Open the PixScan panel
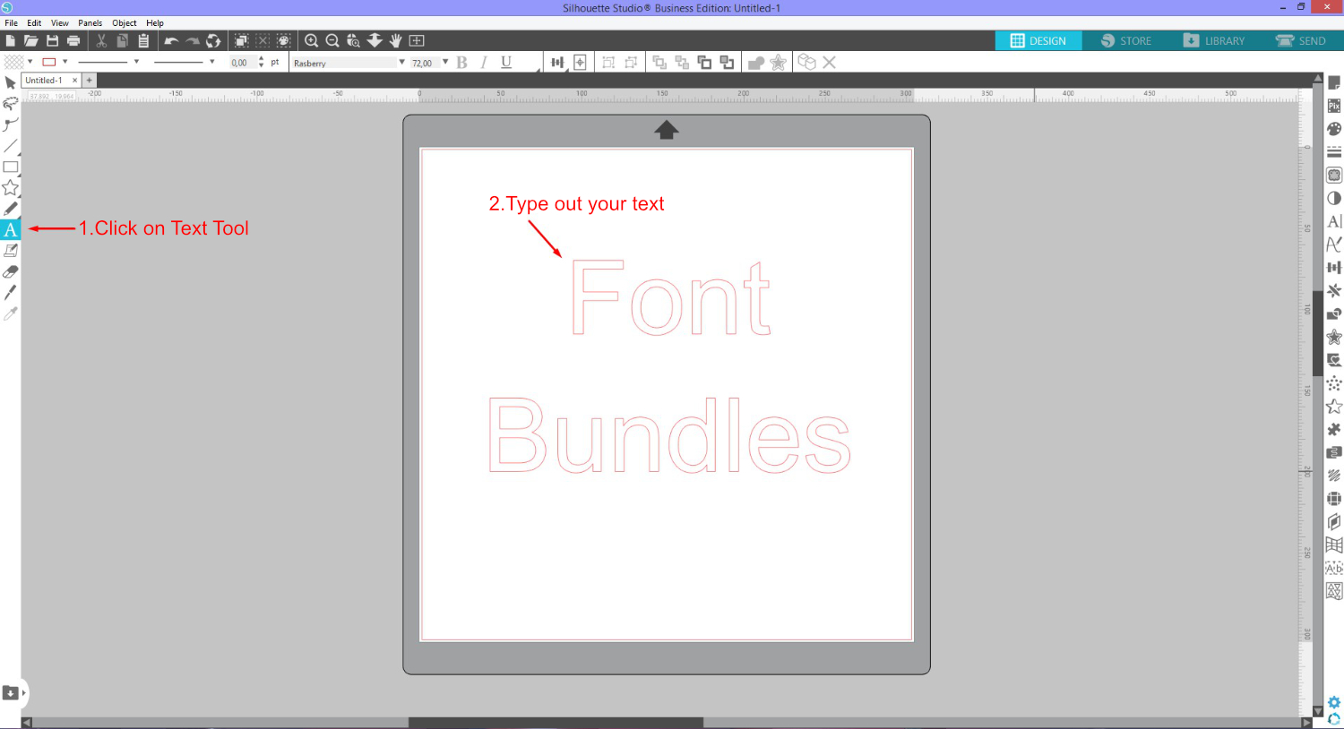 click(1334, 105)
